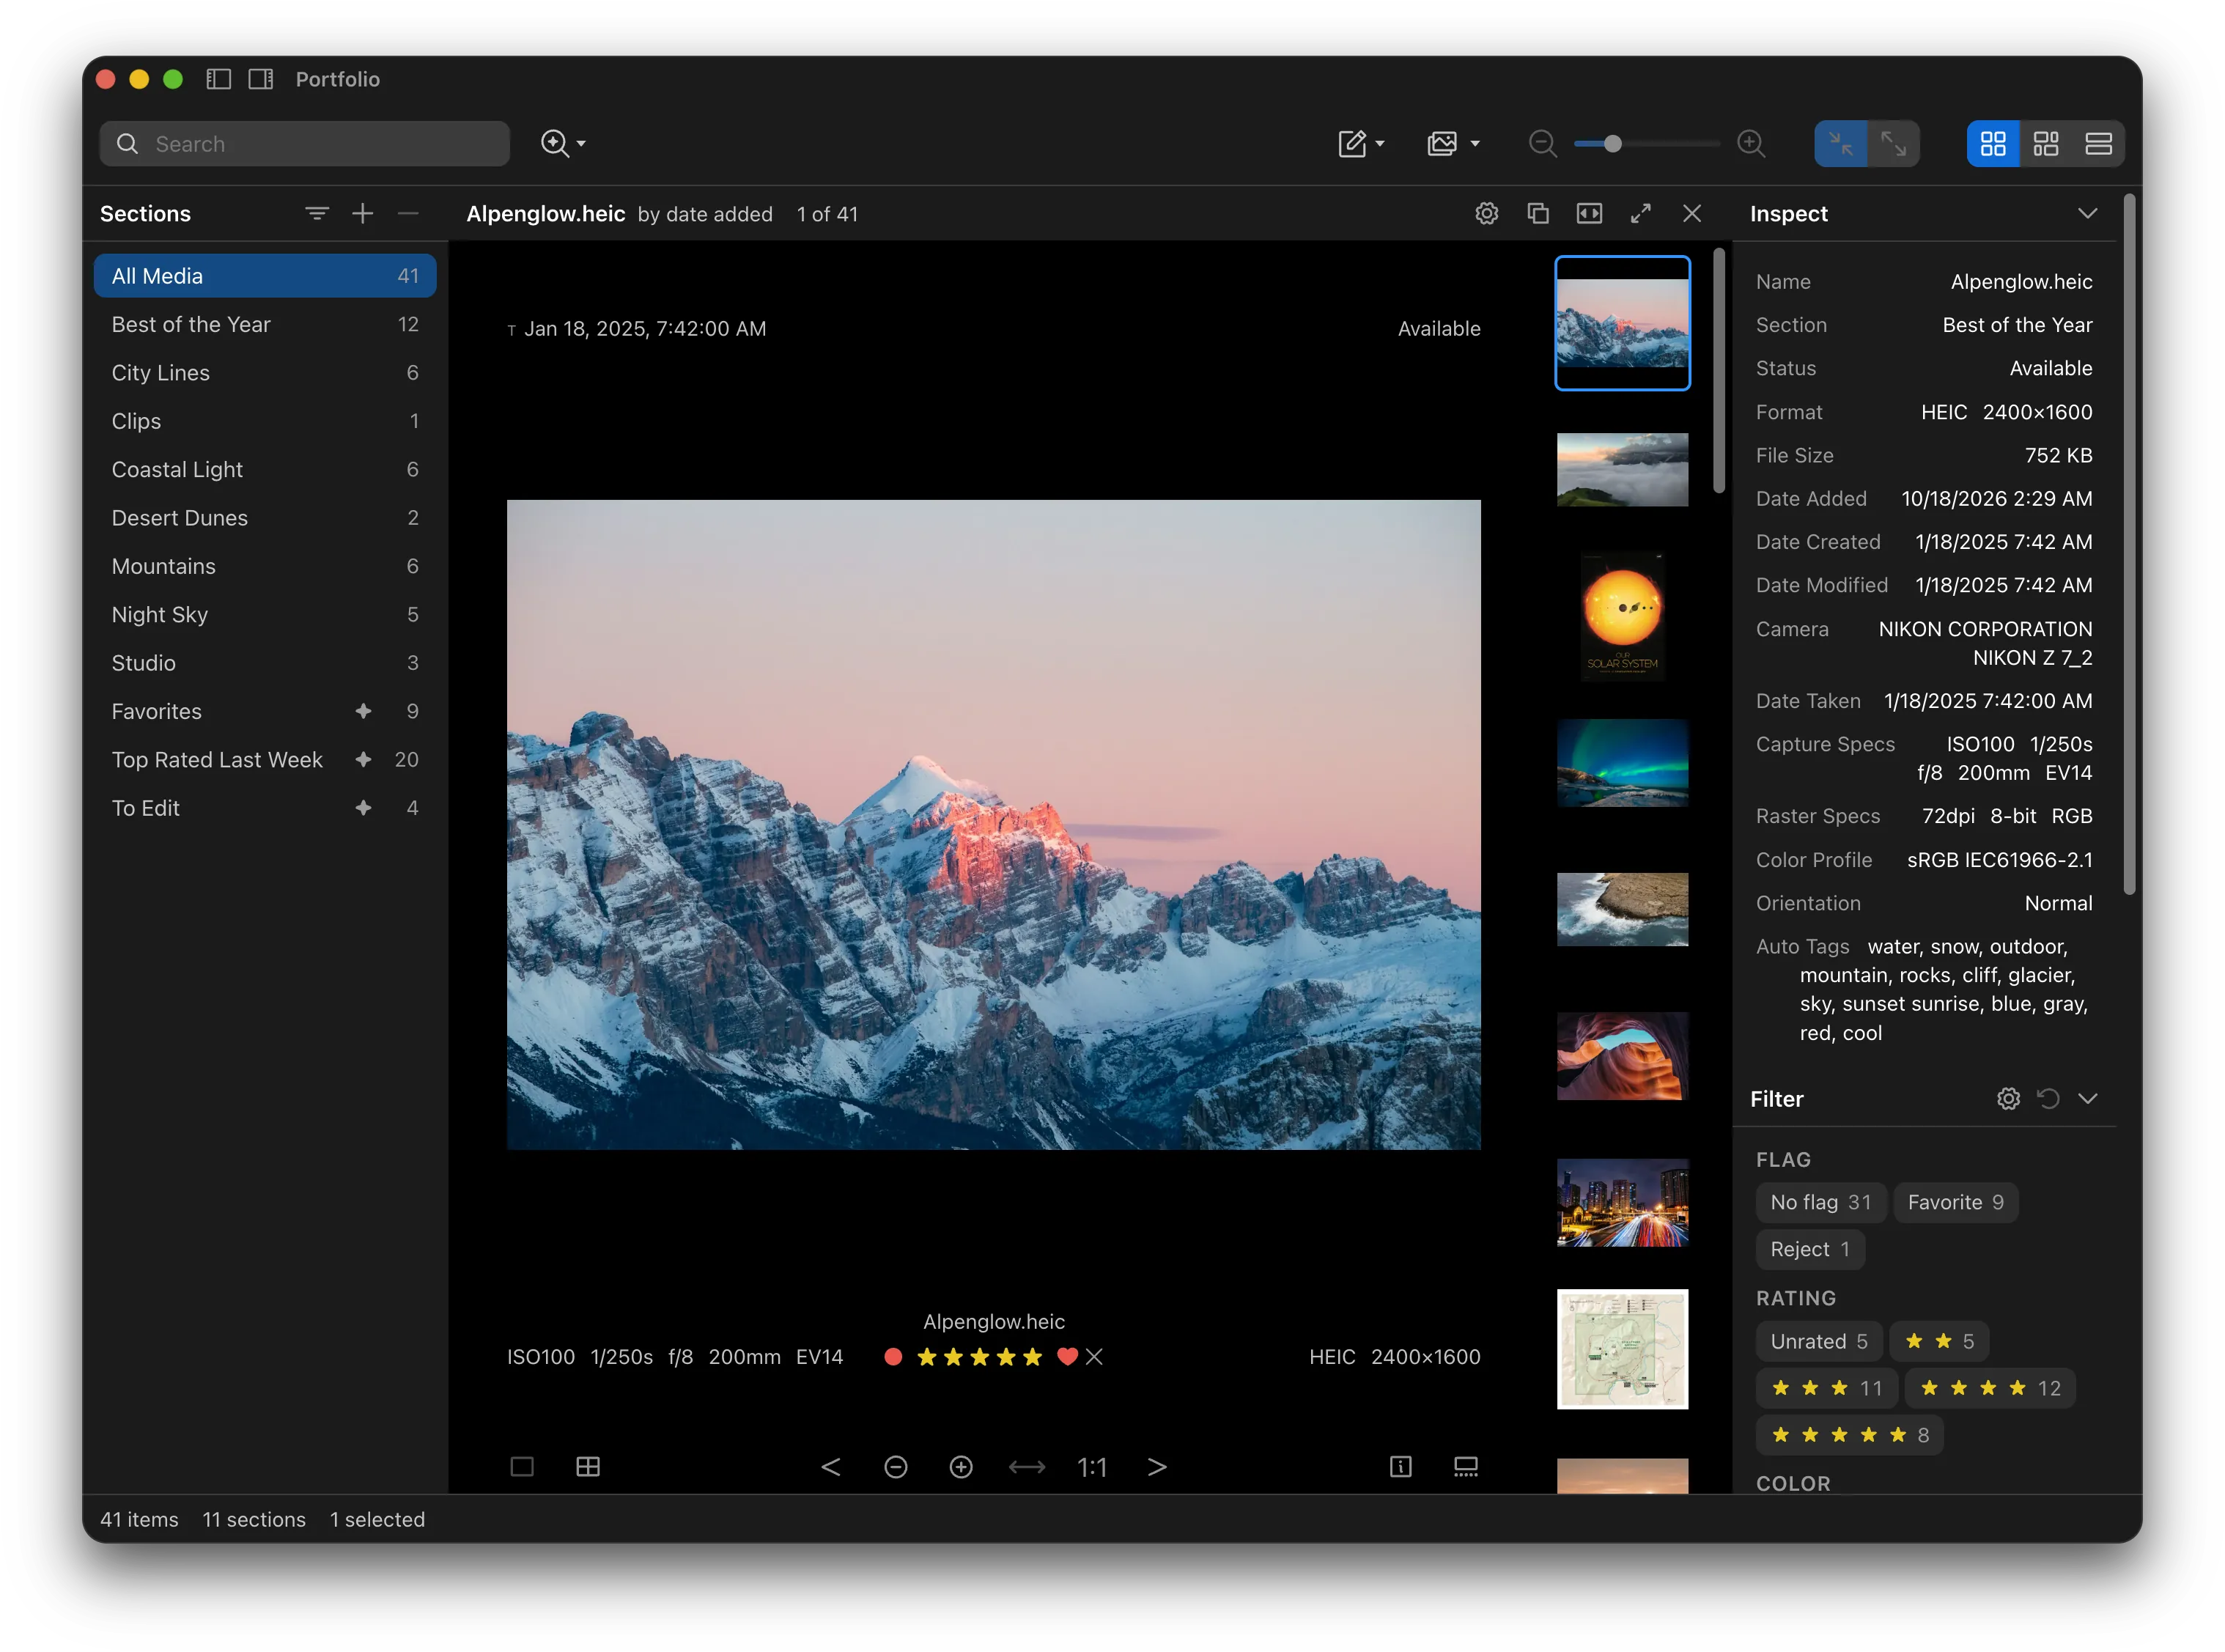The height and width of the screenshot is (1652, 2225).
Task: Click the zoom out magnifier icon
Action: click(x=1542, y=144)
